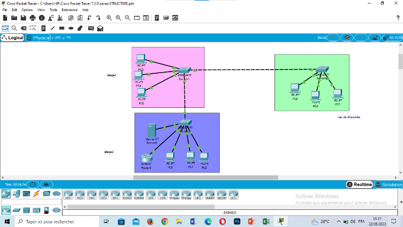Screen dimensions: 403x227
Task: Open Firefox from the taskbar
Action: pyautogui.click(x=150, y=221)
